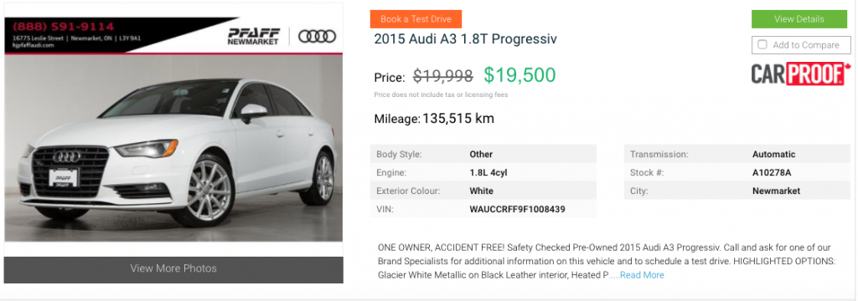The image size is (858, 301).
Task: Click the Audi four-rings logo
Action: click(x=317, y=37)
